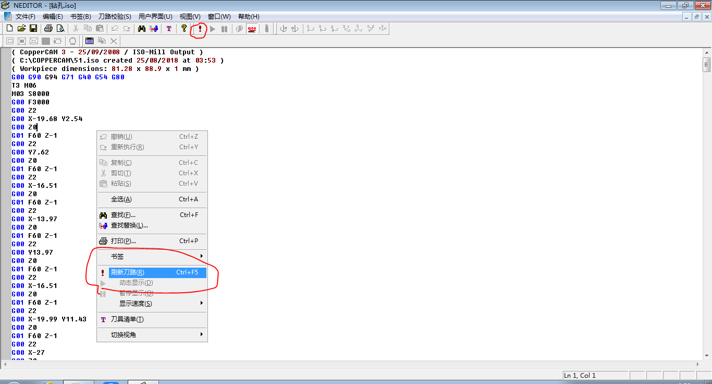Create a new file with toolbar icon

[9, 29]
